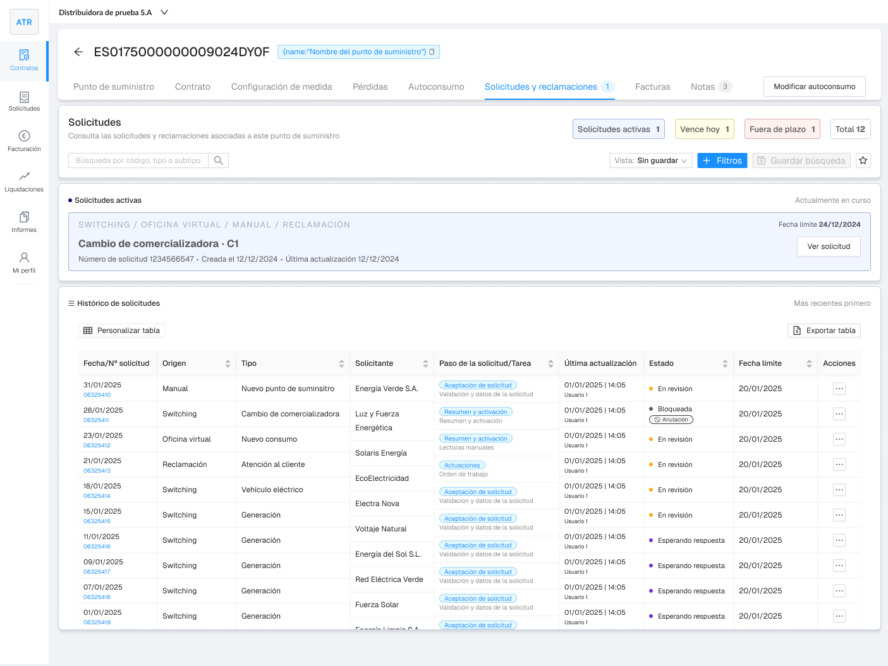Expand the Distribuidora de prueba S.A dropdown
Image resolution: width=888 pixels, height=666 pixels.
click(164, 12)
